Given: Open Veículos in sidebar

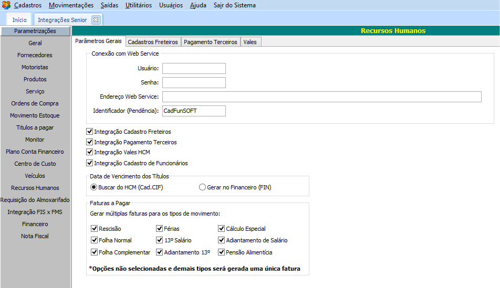Looking at the screenshot, I should pyautogui.click(x=35, y=176).
